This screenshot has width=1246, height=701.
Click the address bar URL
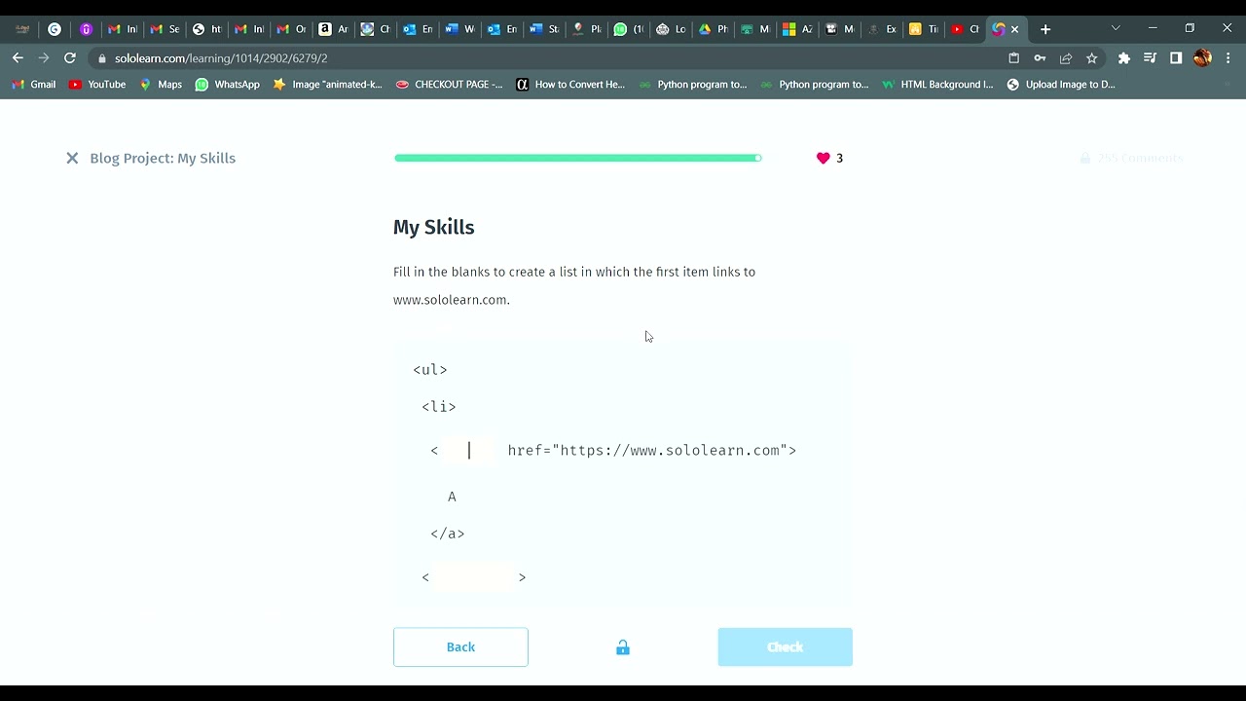pos(221,58)
